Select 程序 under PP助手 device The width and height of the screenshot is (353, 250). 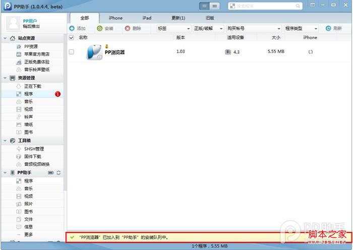pos(32,181)
